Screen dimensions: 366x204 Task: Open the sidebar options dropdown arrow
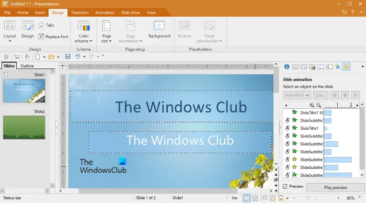point(362,67)
